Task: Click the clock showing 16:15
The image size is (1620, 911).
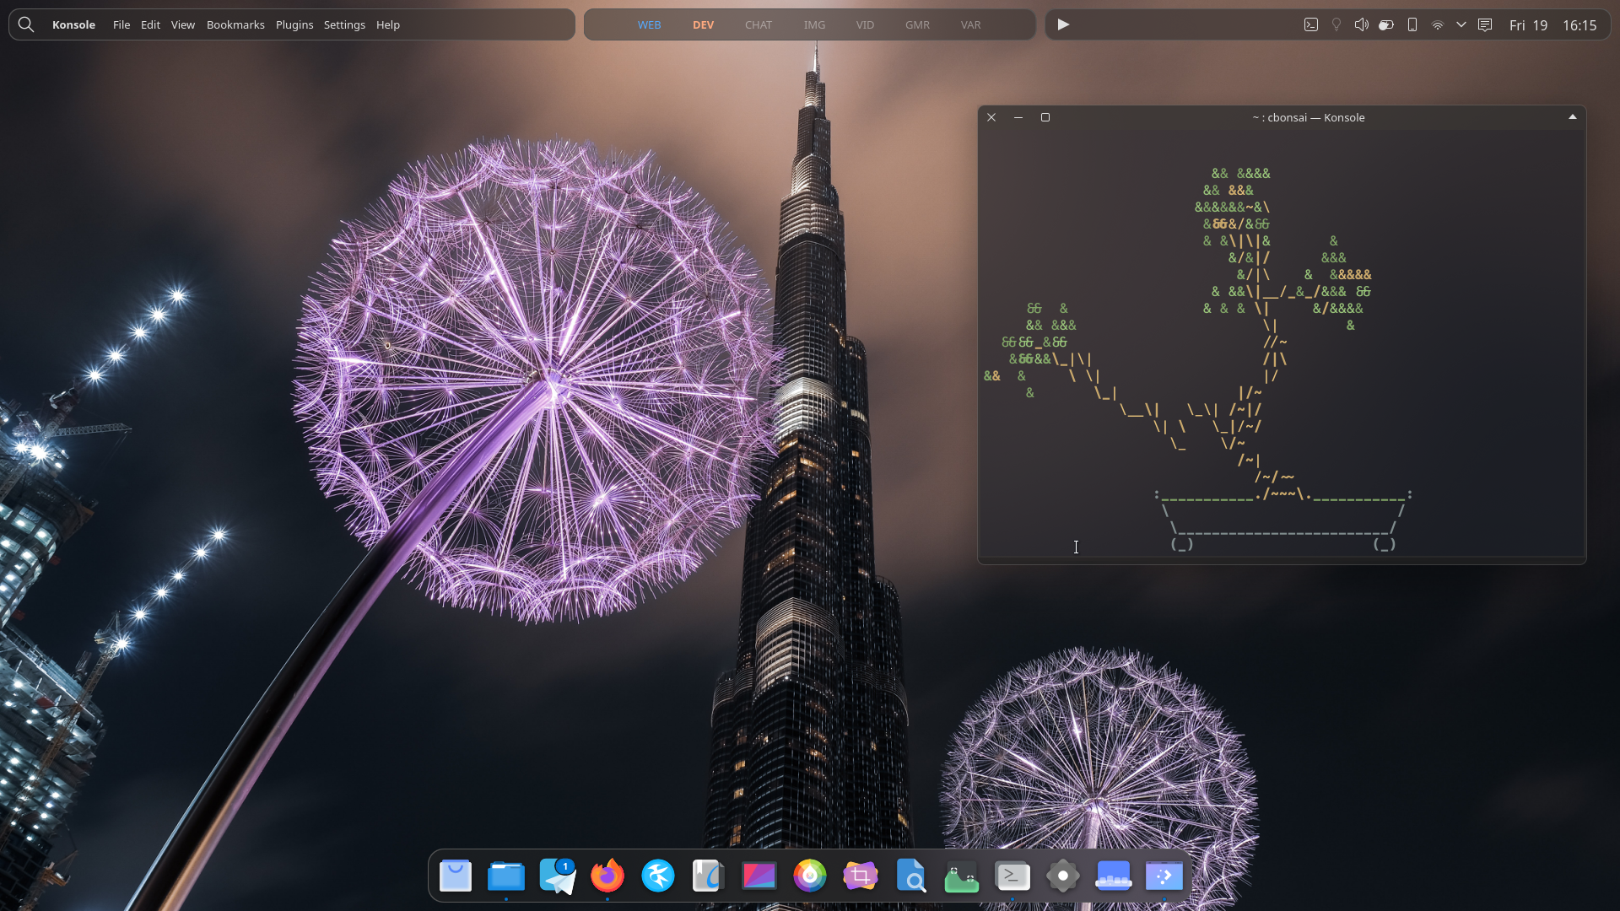Action: 1579,25
